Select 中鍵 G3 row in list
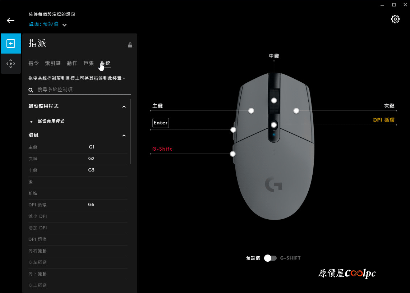This screenshot has height=293, width=410. [78, 170]
